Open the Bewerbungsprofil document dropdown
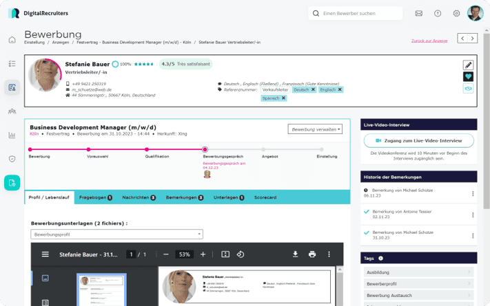Screen dimensions: 490x306 point(116,234)
